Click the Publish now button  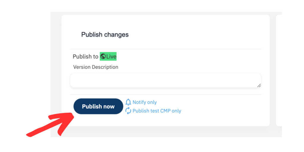[x=98, y=106]
